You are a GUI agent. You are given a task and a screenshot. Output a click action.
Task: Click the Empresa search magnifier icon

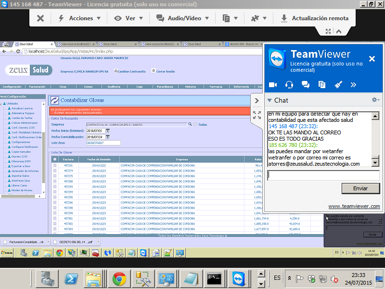(190, 124)
